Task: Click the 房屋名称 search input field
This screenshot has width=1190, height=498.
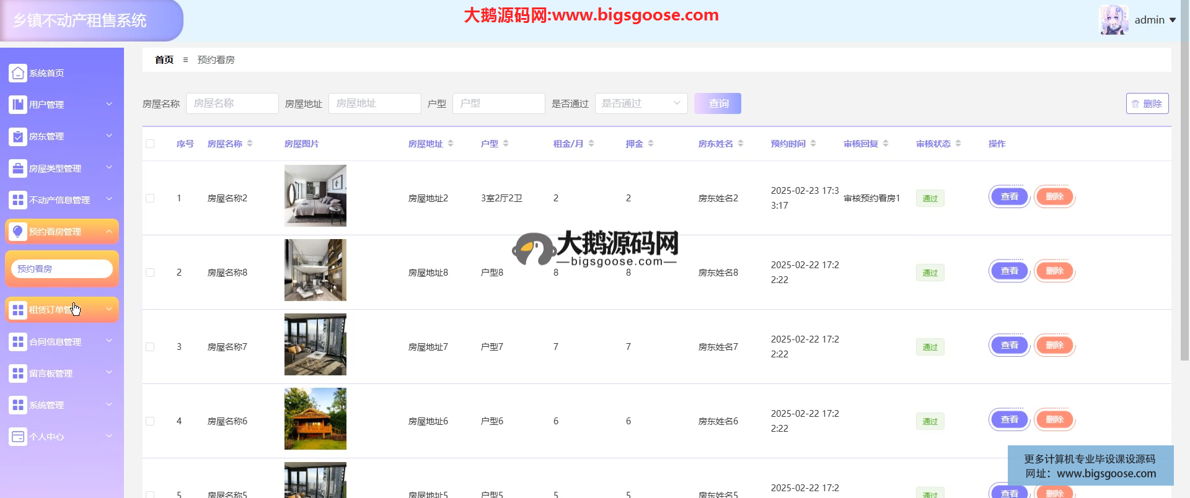Action: [x=232, y=103]
